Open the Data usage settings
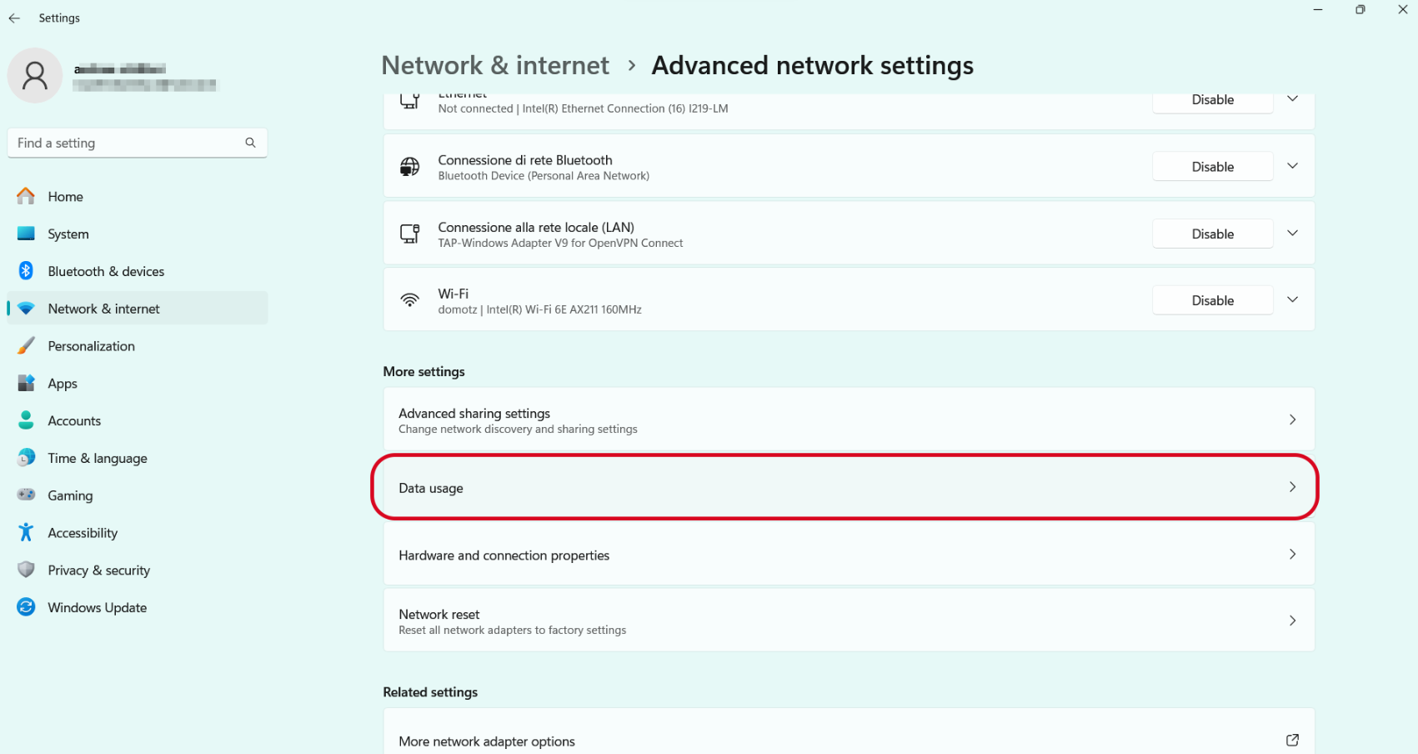This screenshot has width=1418, height=754. coord(849,488)
